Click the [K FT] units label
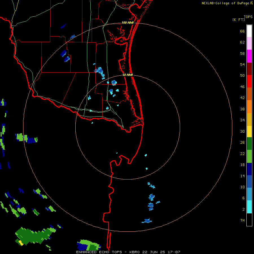 coord(238,19)
